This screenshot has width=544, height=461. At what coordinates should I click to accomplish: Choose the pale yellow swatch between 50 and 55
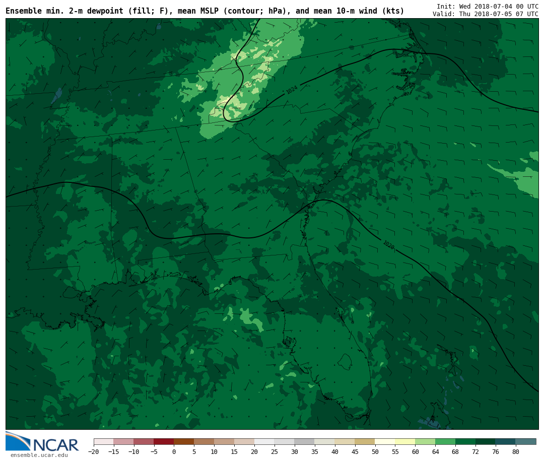(385, 442)
